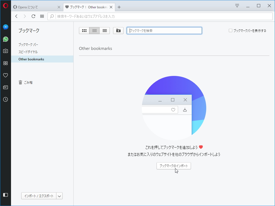Image resolution: width=275 pixels, height=206 pixels.
Task: Open browsing history with the clock icon
Action: click(5, 99)
